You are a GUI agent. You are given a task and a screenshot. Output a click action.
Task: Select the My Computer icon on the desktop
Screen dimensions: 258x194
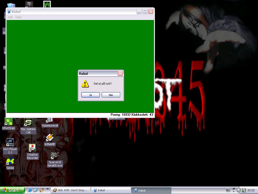11,5
